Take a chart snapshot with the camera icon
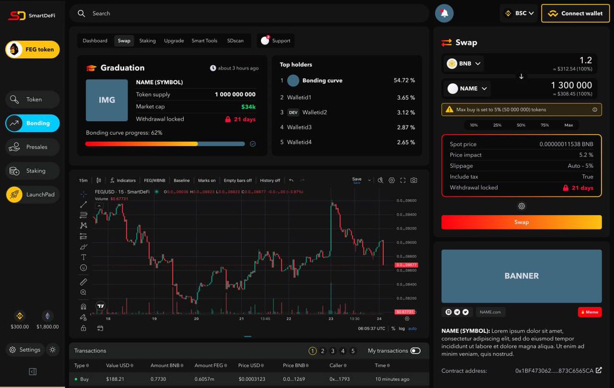614x388 pixels. pos(414,180)
